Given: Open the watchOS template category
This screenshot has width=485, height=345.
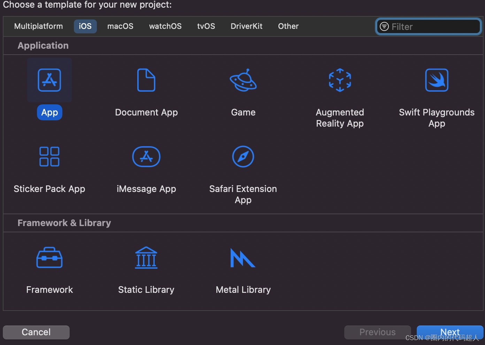Looking at the screenshot, I should pos(165,26).
